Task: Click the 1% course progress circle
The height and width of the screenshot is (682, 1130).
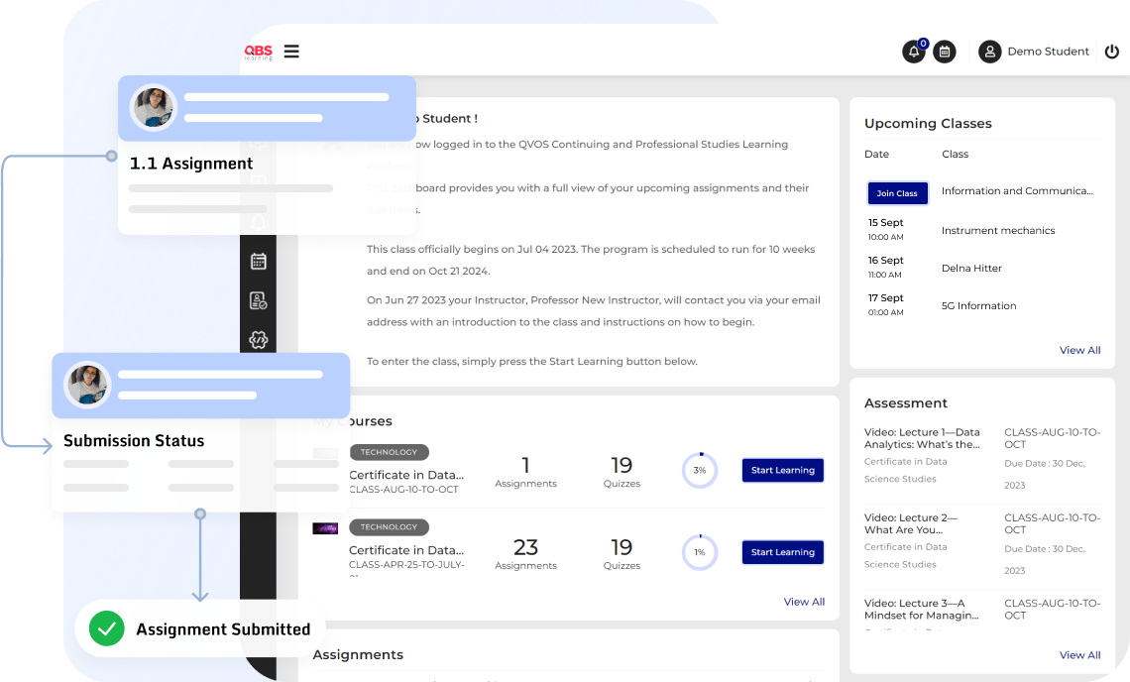Action: click(700, 552)
